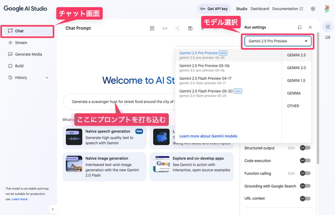
Task: Open Stream in the left sidebar
Action: pos(21,42)
